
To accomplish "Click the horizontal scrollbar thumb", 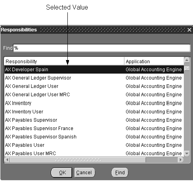I will pos(78,160).
